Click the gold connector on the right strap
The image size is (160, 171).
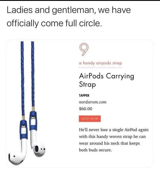[33, 109]
